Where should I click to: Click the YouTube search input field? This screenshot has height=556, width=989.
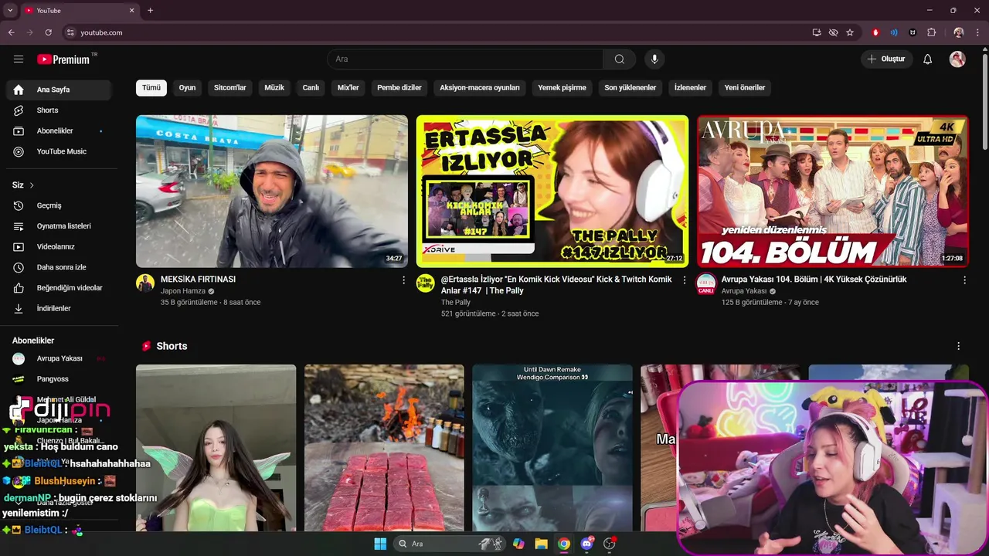(465, 59)
